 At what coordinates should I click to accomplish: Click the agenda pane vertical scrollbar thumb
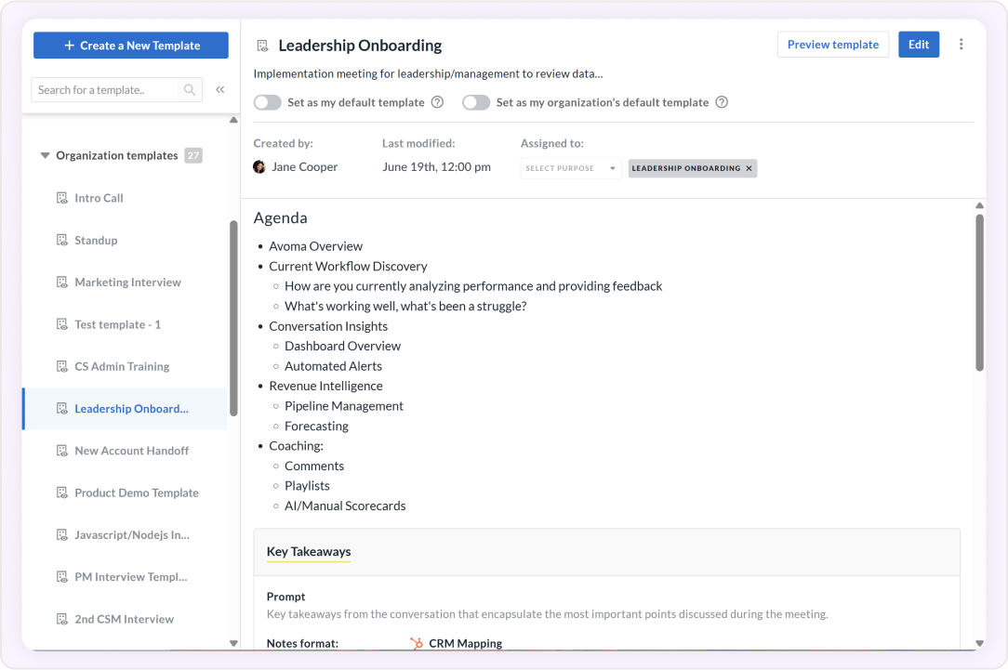[x=979, y=293]
